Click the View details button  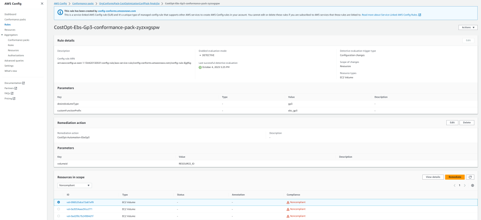point(433,177)
